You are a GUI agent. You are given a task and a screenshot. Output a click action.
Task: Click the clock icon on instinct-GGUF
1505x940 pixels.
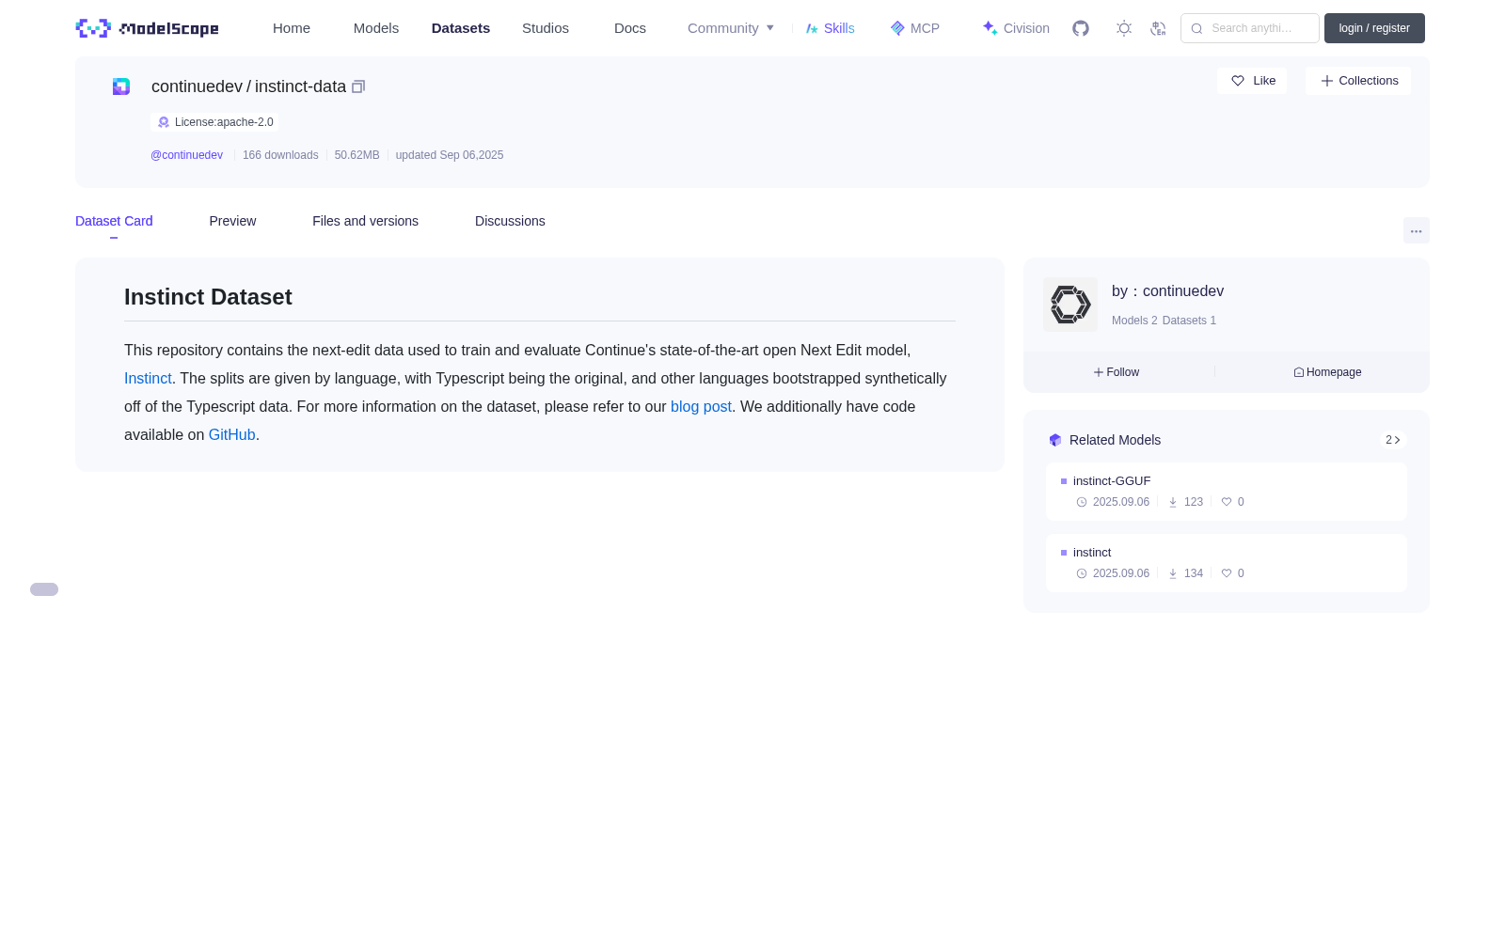1082,502
